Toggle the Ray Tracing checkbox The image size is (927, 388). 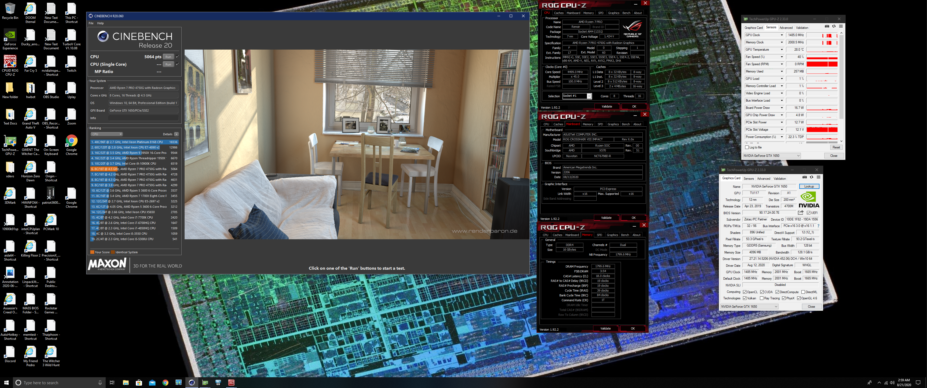pyautogui.click(x=762, y=298)
